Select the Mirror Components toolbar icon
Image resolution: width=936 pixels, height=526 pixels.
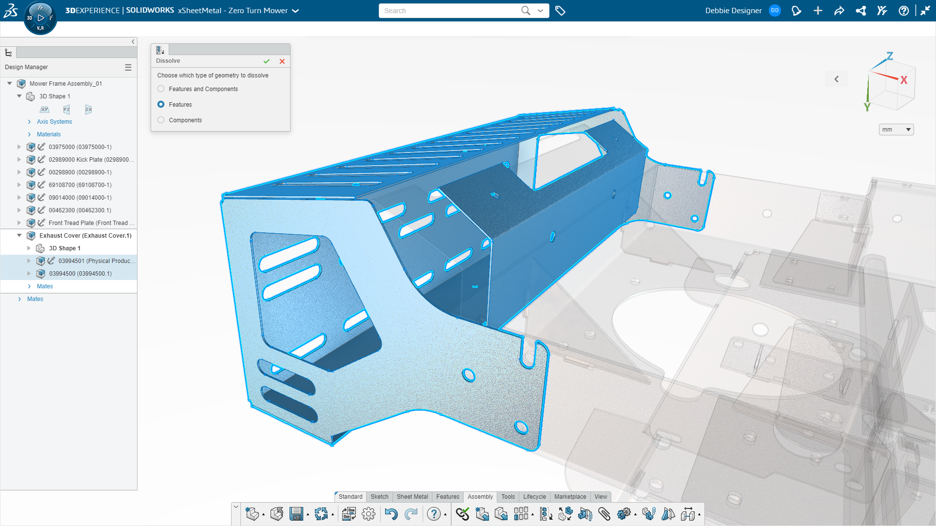coord(668,514)
